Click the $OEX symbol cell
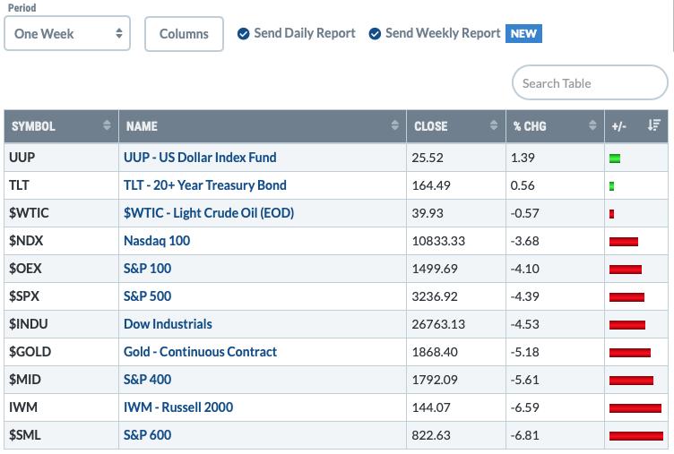The height and width of the screenshot is (454, 674). (x=62, y=269)
